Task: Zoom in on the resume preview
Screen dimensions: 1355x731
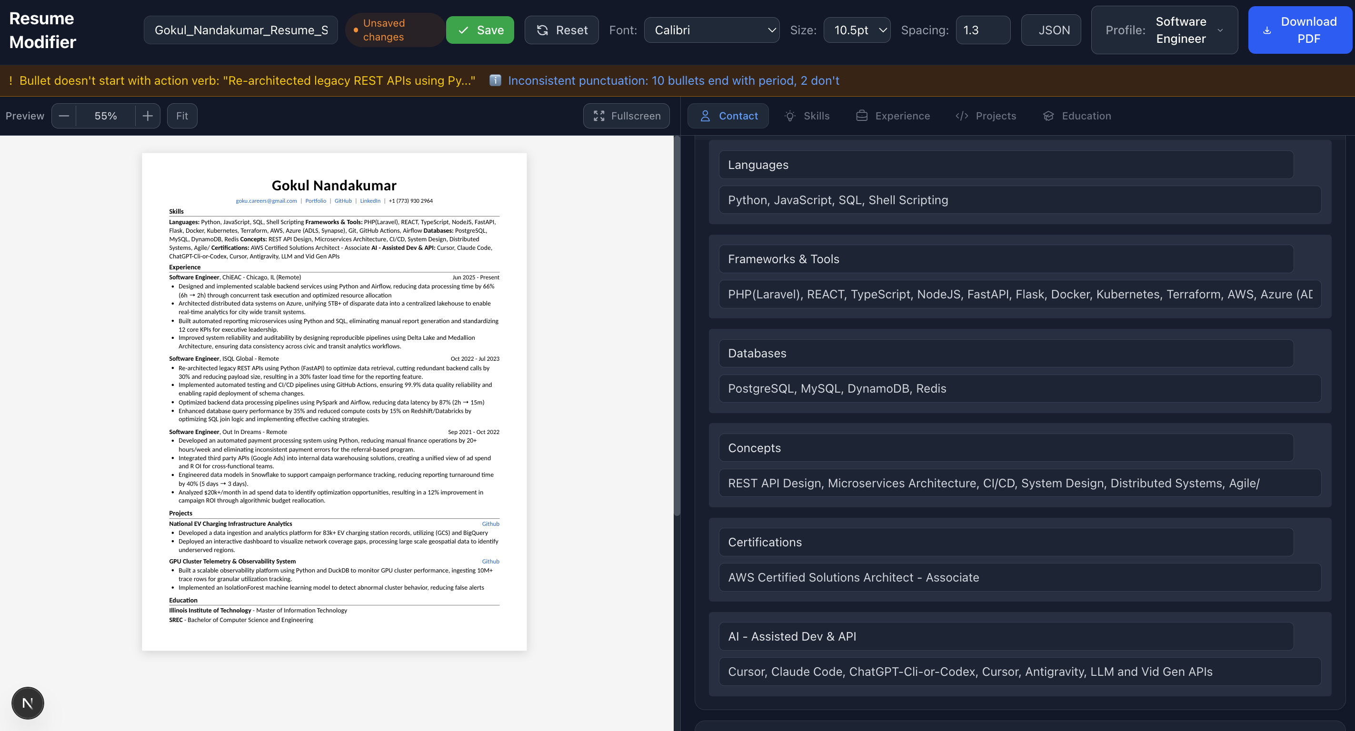Action: (x=148, y=116)
